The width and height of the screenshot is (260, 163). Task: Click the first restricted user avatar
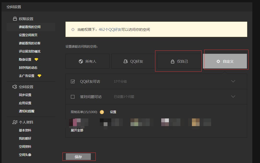coord(79,122)
